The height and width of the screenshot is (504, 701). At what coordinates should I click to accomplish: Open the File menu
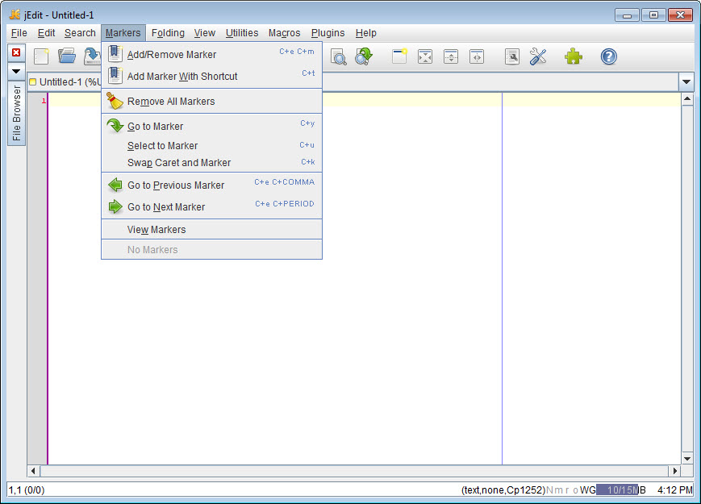tap(19, 33)
